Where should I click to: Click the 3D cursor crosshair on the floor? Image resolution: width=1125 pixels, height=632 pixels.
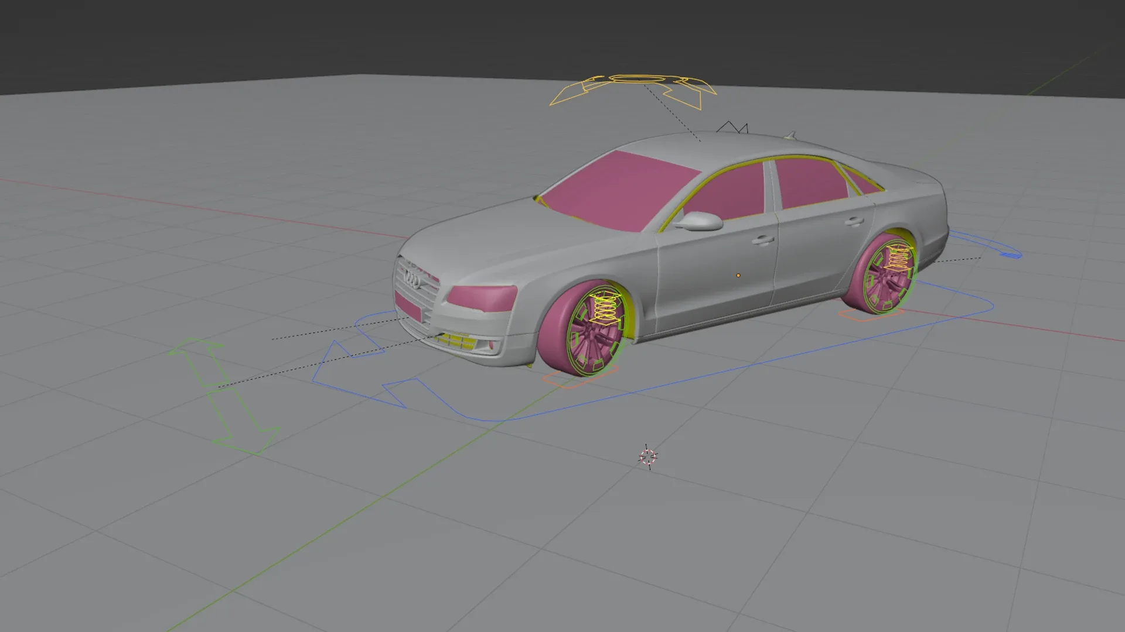coord(647,457)
